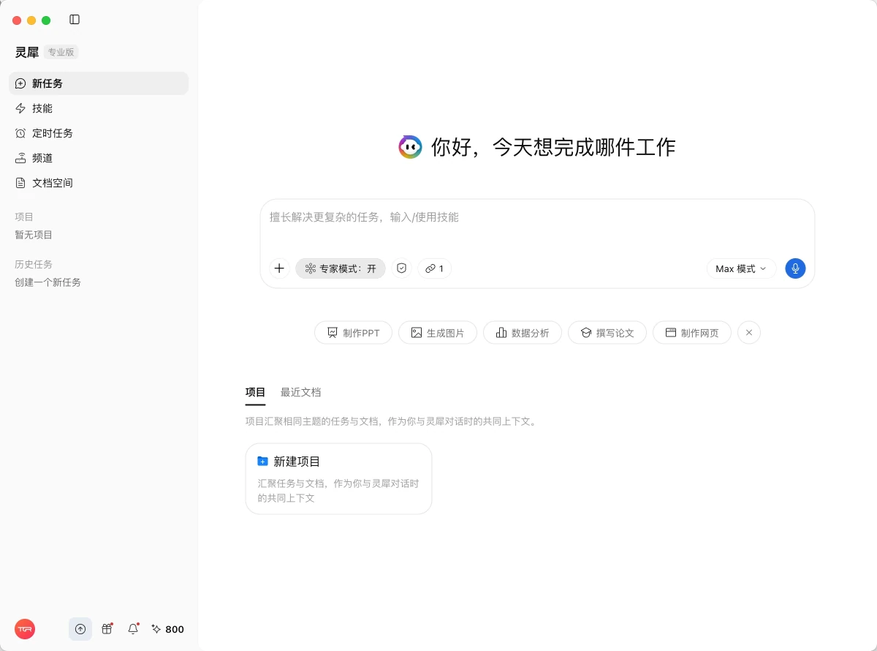Click the 项目 section header in sidebar
The height and width of the screenshot is (651, 877).
24,217
